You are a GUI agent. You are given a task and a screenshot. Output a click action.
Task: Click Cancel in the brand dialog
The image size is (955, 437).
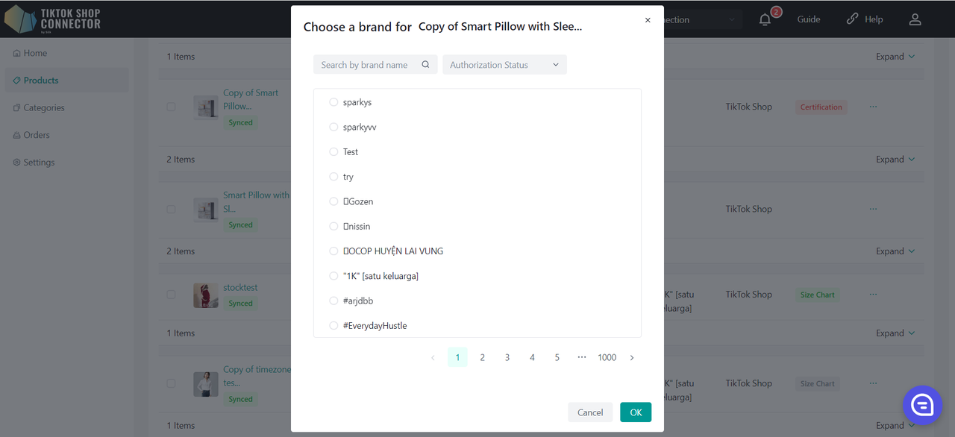590,412
